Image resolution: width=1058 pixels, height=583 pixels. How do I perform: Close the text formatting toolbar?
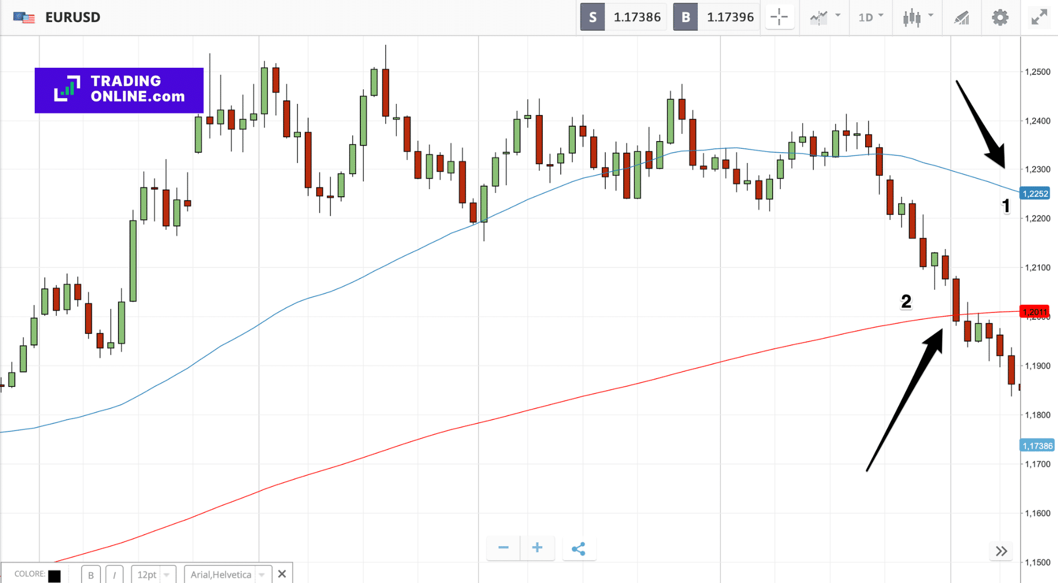coord(282,574)
